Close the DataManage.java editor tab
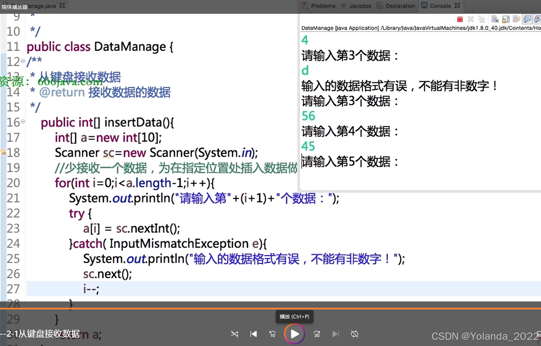 click(62, 6)
